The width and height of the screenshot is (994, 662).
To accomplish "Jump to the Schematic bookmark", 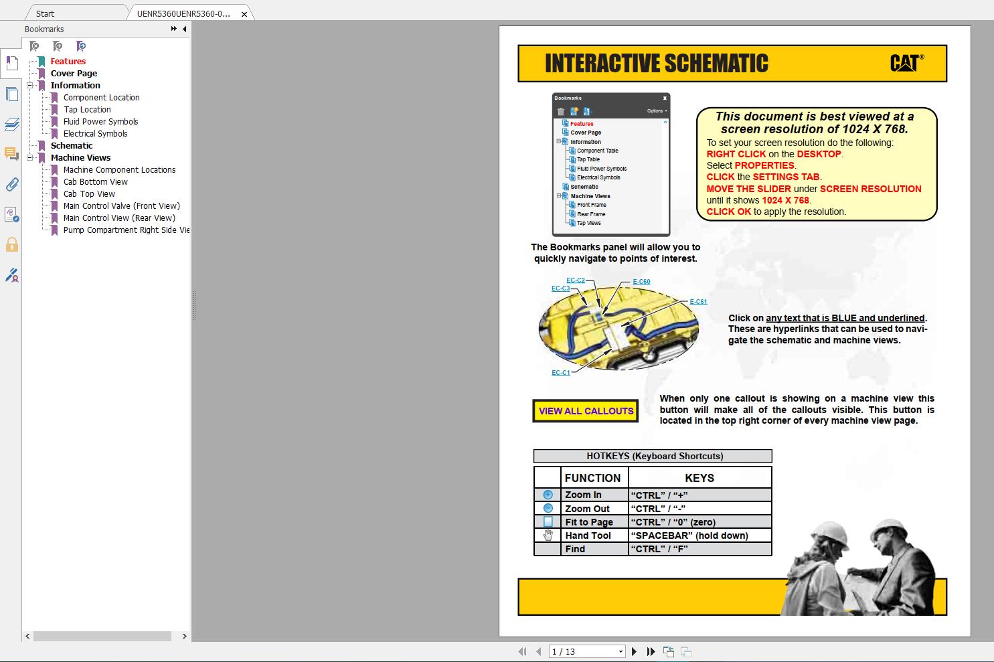I will pyautogui.click(x=72, y=145).
